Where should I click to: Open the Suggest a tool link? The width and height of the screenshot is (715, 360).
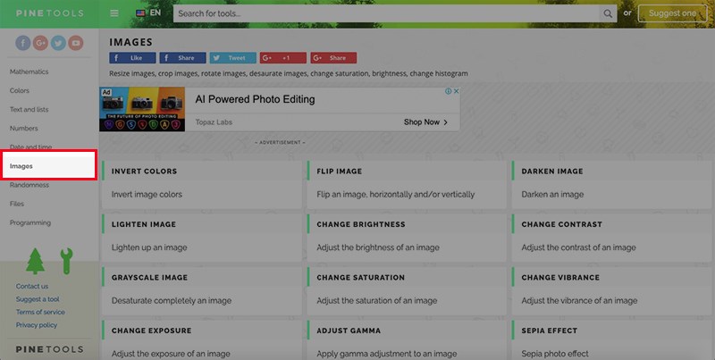click(38, 299)
